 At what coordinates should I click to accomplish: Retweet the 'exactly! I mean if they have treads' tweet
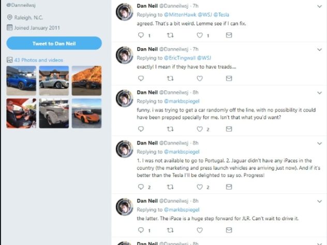(170, 79)
